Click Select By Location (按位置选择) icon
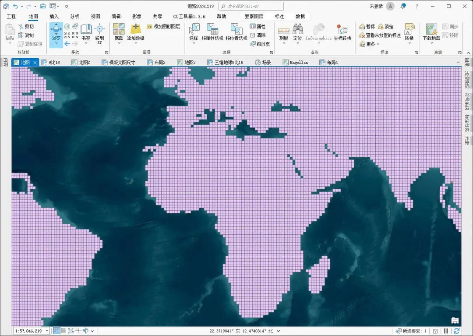This screenshot has height=336, width=473. point(236,29)
